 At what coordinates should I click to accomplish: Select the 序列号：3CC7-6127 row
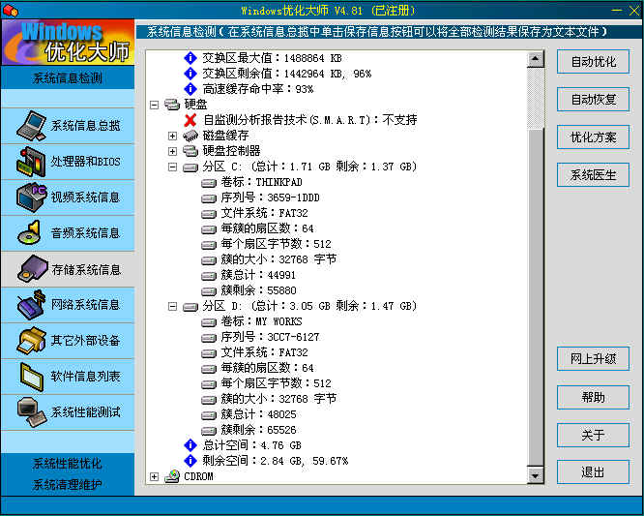270,337
